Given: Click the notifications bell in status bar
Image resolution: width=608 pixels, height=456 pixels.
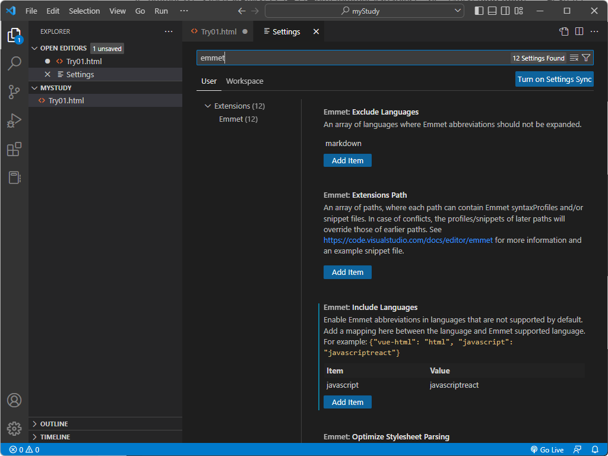Looking at the screenshot, I should click(x=595, y=450).
